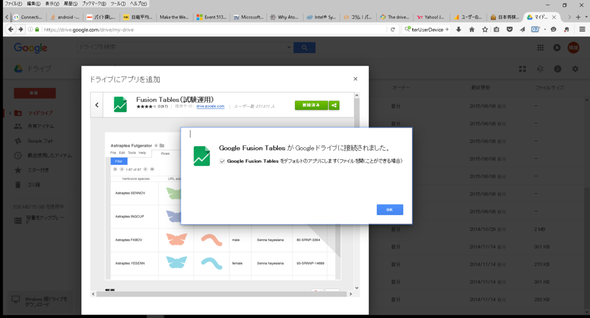Open the Drive search options dropdown arrow

point(289,47)
